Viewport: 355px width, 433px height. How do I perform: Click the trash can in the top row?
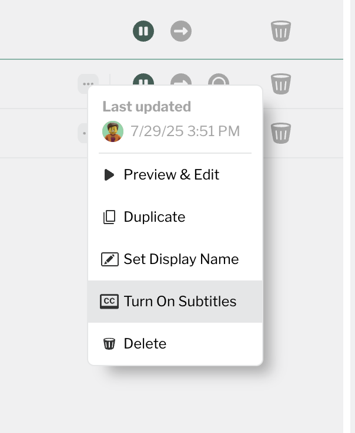280,31
